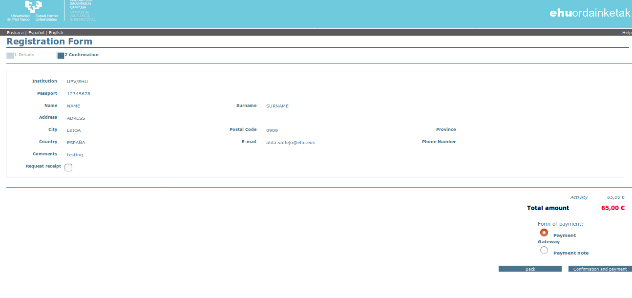Switch language to Euskara
Screen dimensions: 632x298
pos(15,33)
